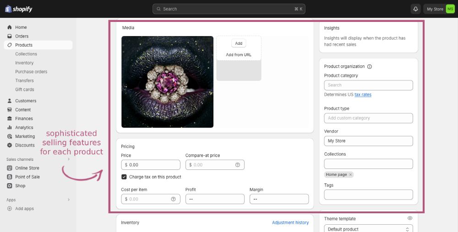This screenshot has height=232, width=458.
Task: Click the Content icon in sidebar
Action: point(10,110)
